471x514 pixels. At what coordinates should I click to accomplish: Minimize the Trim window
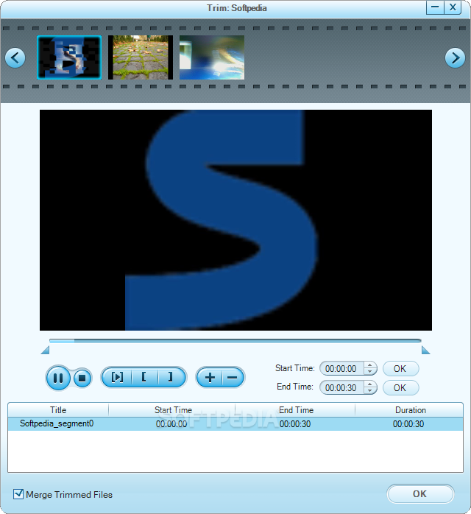pos(435,7)
